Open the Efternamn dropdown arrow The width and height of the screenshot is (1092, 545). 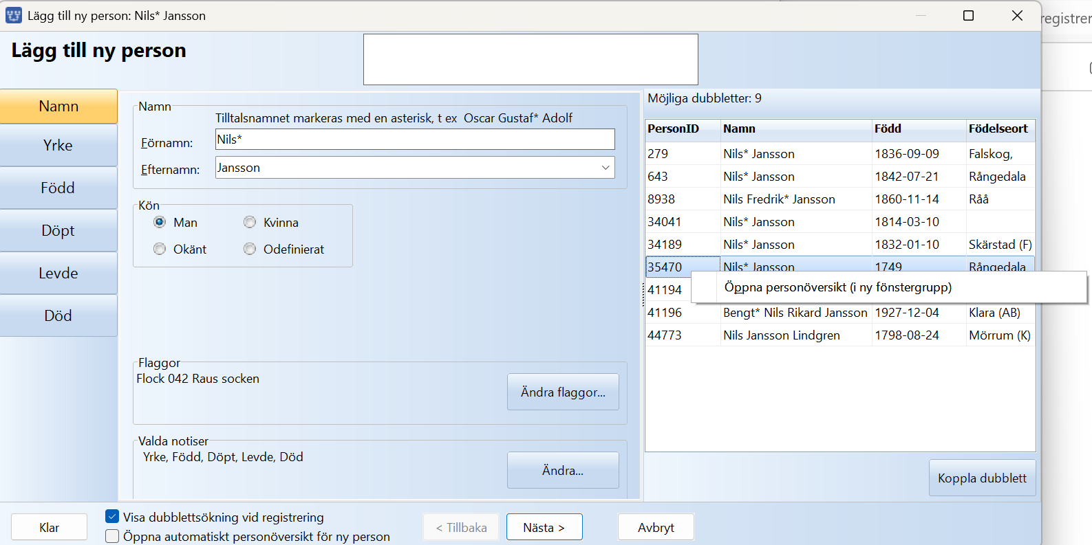click(x=606, y=168)
